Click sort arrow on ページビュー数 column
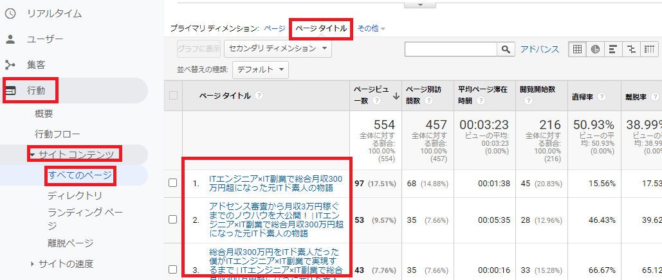Viewport: 662px width, 280px height. click(x=396, y=96)
